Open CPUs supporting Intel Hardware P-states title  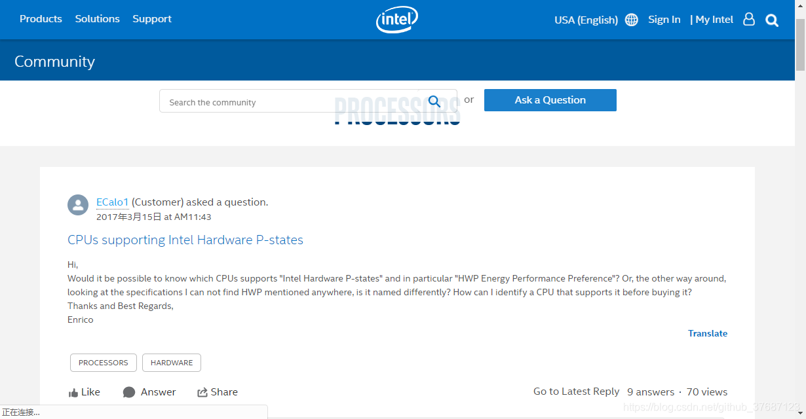185,240
